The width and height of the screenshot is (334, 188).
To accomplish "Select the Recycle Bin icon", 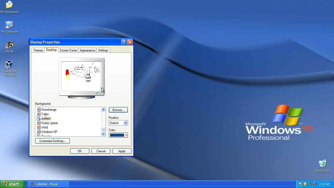I will pos(323,166).
